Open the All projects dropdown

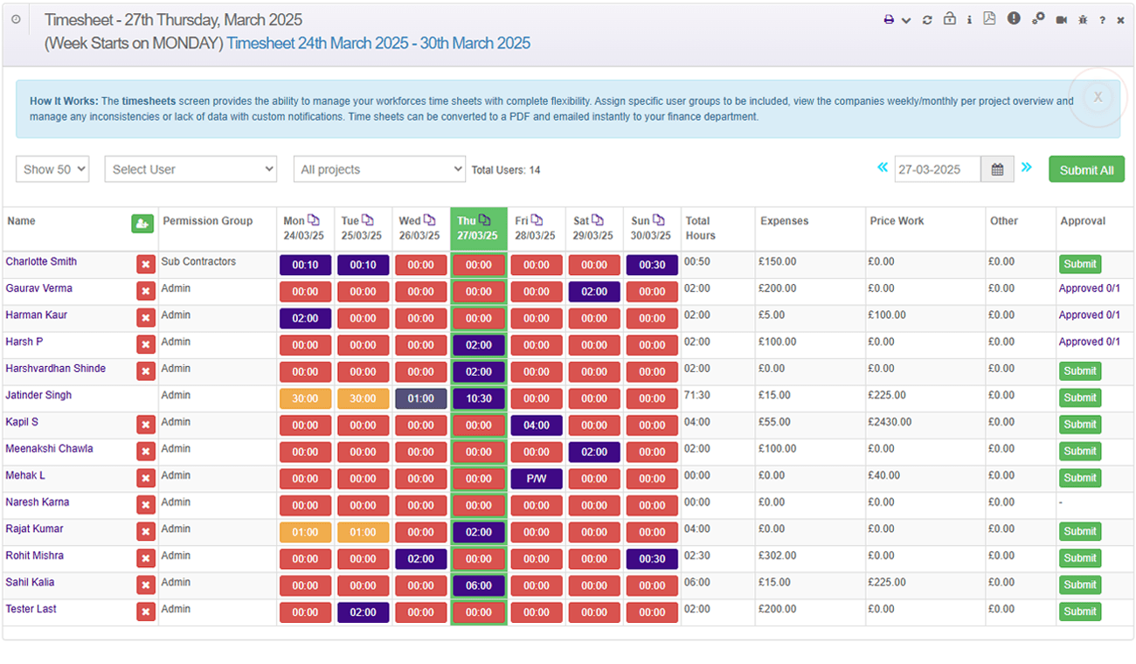(x=379, y=169)
